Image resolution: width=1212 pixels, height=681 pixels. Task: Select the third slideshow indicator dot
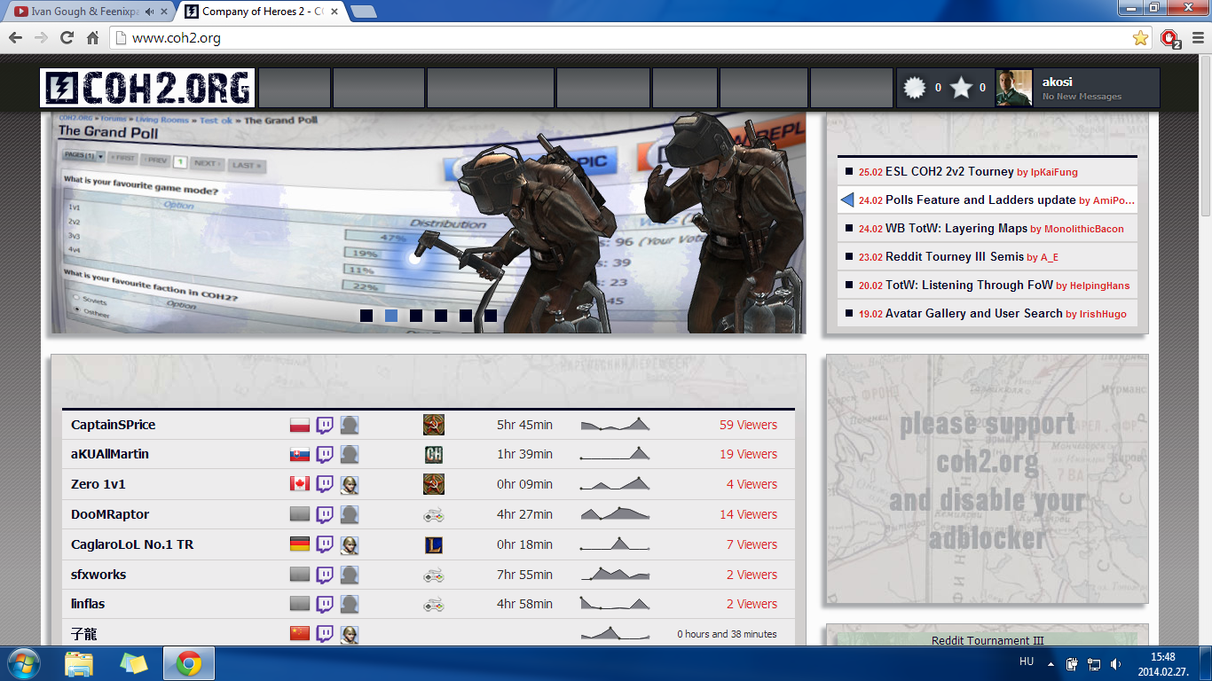416,315
